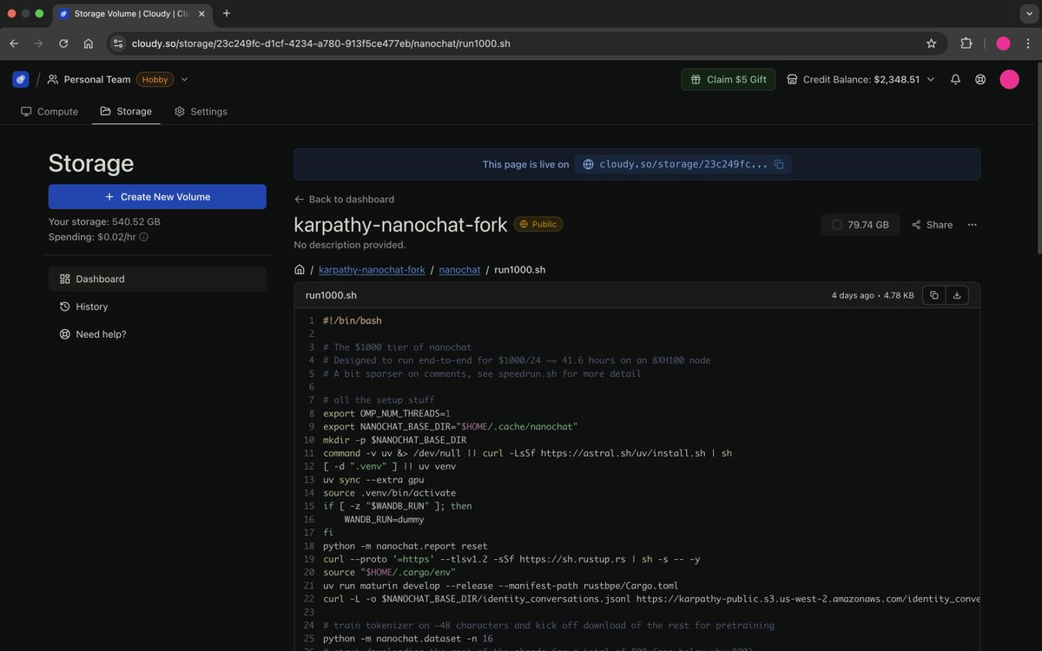This screenshot has height=651, width=1042.
Task: Click the run1000.sh breadcrumb text
Action: click(x=520, y=270)
